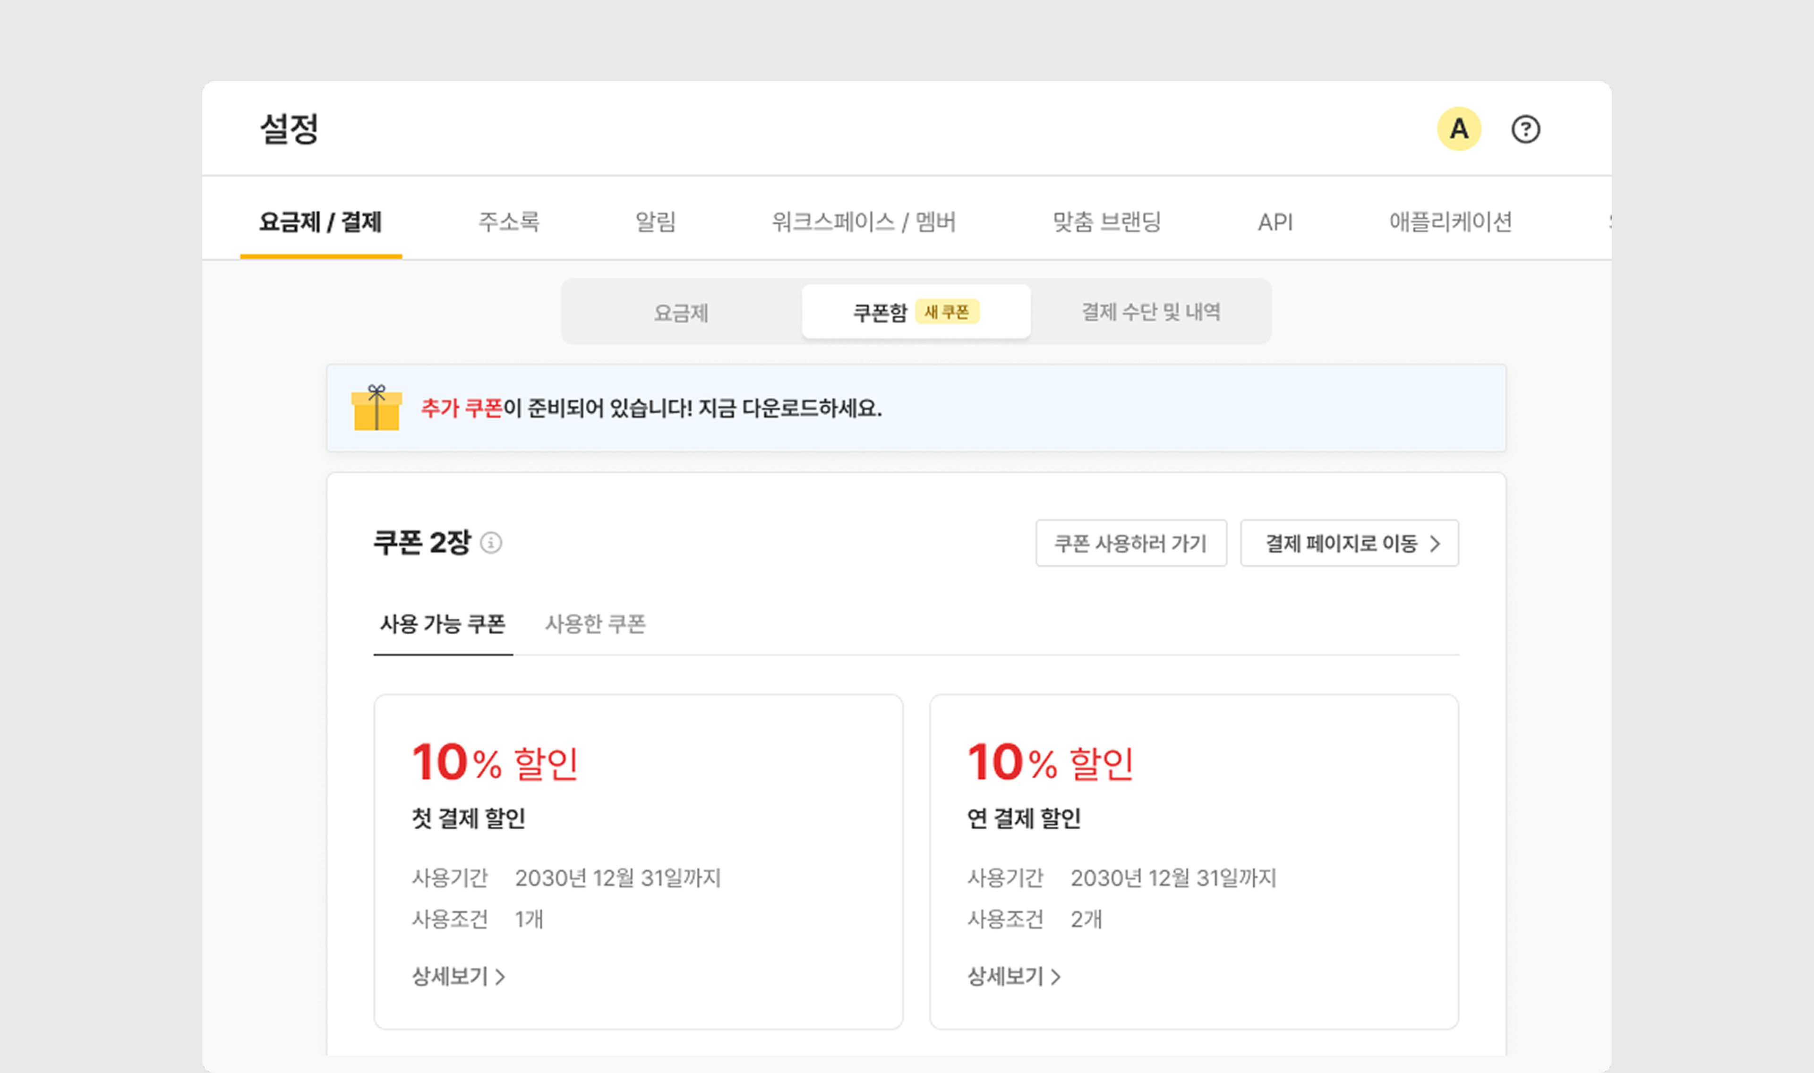Switch to the API tab

tap(1275, 222)
